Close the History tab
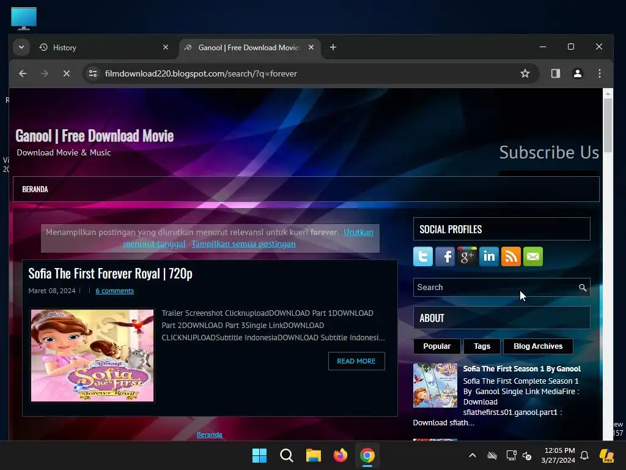Viewport: 626px width, 470px height. 166,48
